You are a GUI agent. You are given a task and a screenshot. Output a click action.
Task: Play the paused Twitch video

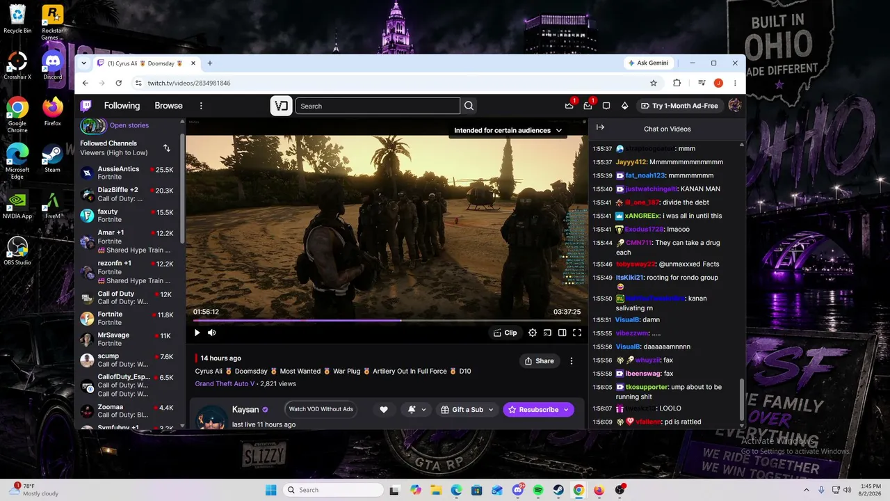click(x=197, y=333)
